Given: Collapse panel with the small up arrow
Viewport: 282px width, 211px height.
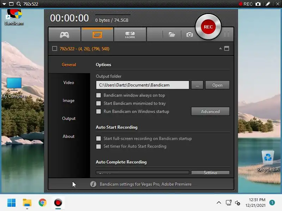Looking at the screenshot, I should pyautogui.click(x=220, y=49).
